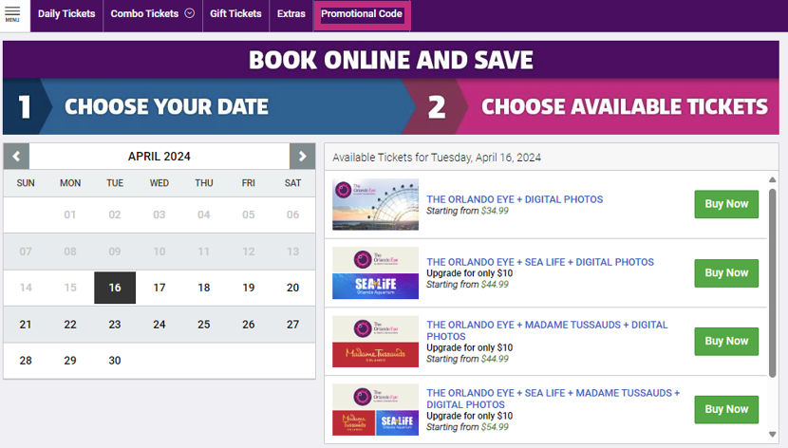This screenshot has width=788, height=448.
Task: Select April 27 on the calendar
Action: [293, 325]
